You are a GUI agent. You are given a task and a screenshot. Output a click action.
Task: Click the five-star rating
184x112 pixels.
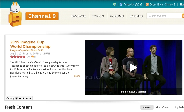pos(18,57)
